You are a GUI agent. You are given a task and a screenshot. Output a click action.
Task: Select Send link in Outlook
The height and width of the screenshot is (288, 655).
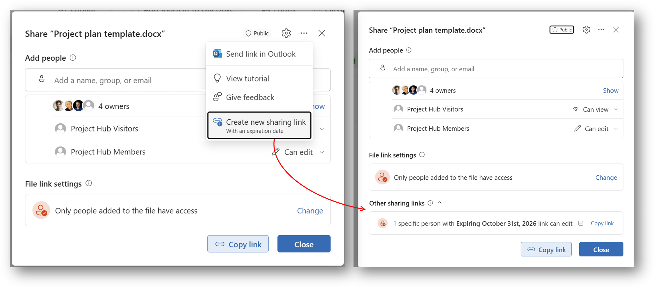pos(259,54)
